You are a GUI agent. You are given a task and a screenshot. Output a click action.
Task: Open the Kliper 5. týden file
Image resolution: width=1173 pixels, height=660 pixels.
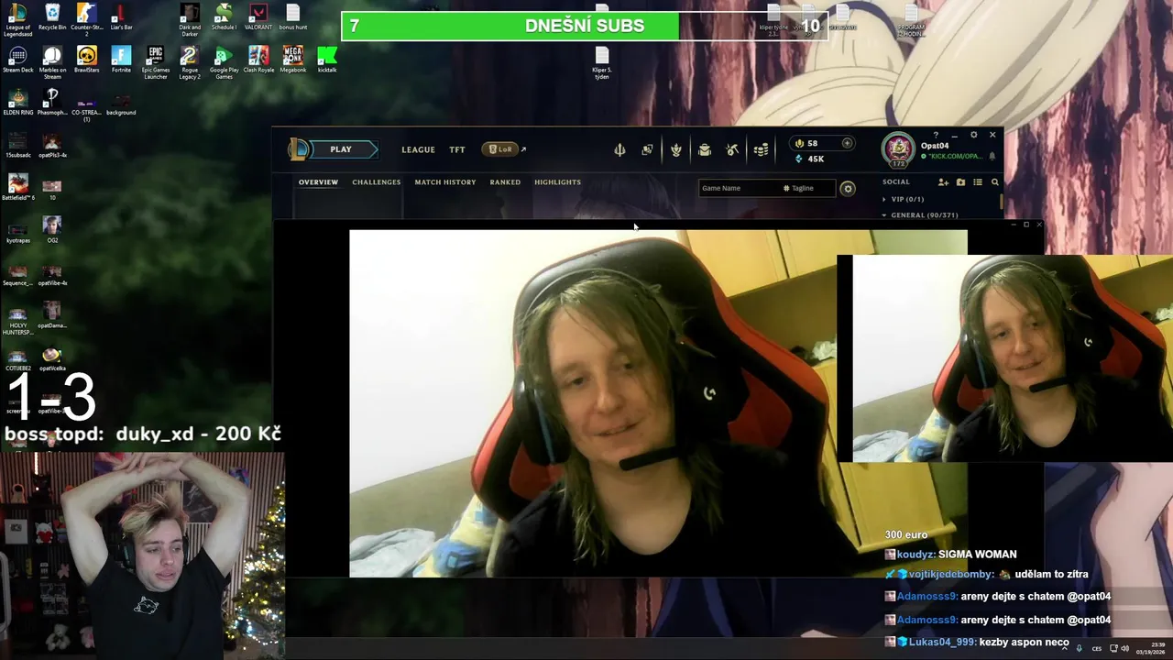[602, 62]
